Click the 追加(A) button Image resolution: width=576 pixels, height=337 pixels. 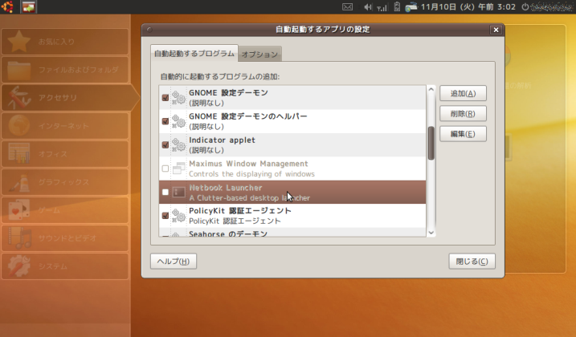pyautogui.click(x=463, y=93)
